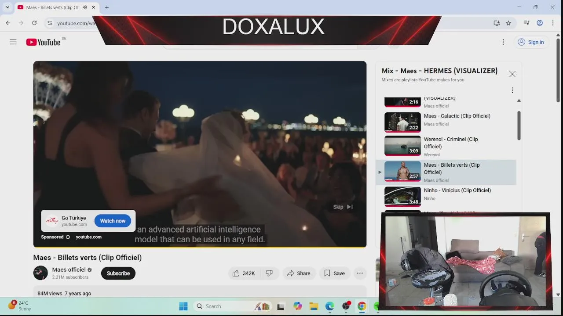Reload the current page
The image size is (563, 316).
pos(34,23)
